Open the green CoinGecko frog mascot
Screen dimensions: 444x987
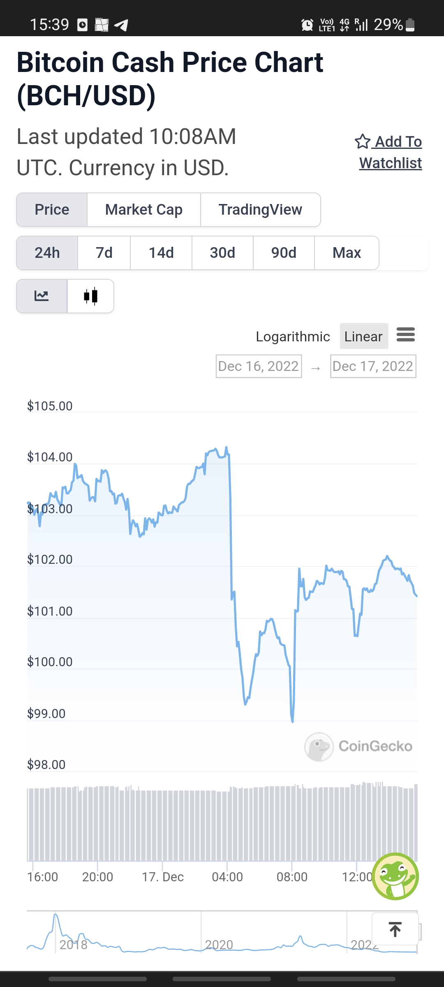(x=395, y=876)
